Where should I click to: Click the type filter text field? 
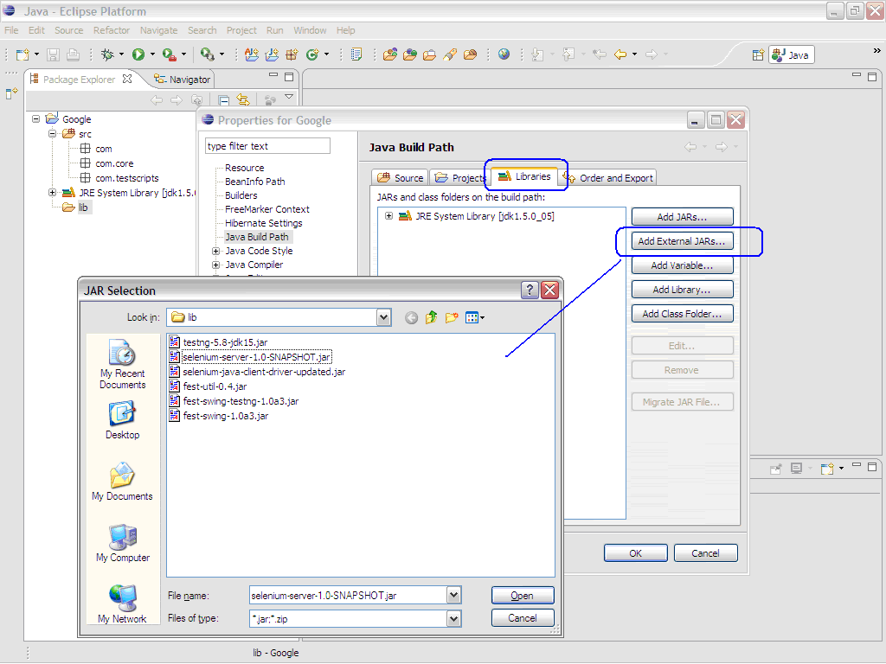(x=267, y=146)
